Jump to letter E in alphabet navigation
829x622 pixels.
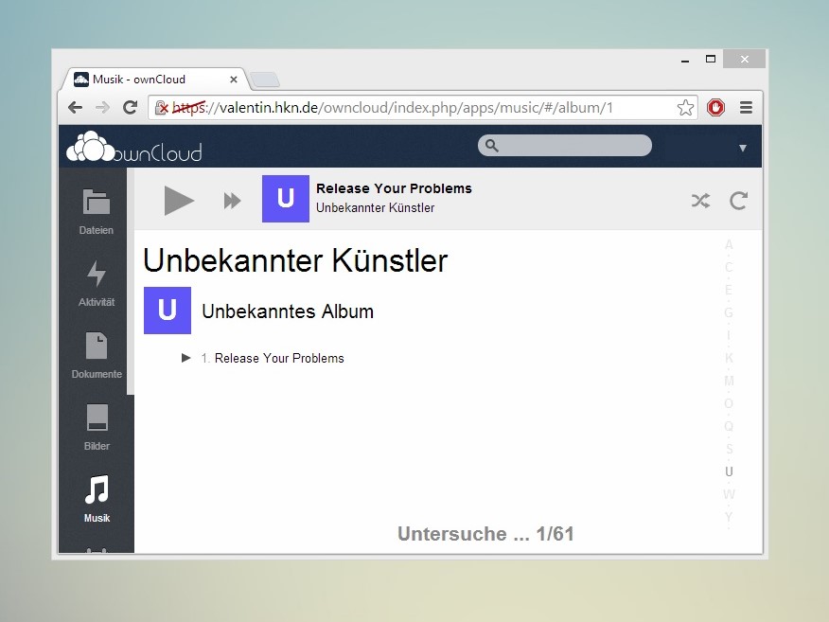tap(729, 291)
